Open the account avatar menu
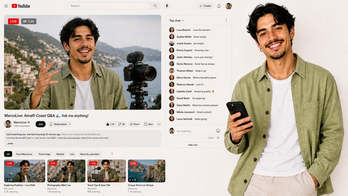Viewport: 348px width, 196px height. [x=229, y=6]
